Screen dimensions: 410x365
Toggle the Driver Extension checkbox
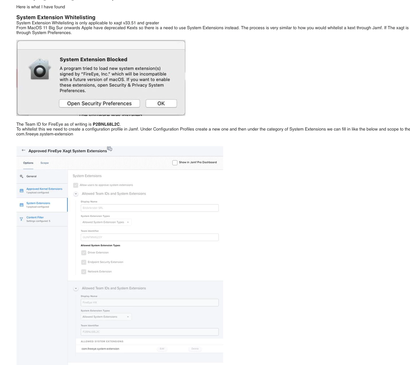pyautogui.click(x=84, y=253)
